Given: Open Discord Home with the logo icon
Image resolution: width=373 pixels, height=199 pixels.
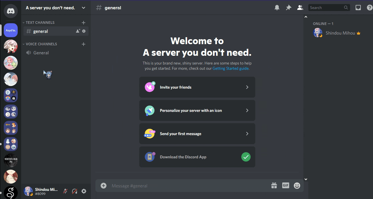Looking at the screenshot, I should pyautogui.click(x=10, y=11).
